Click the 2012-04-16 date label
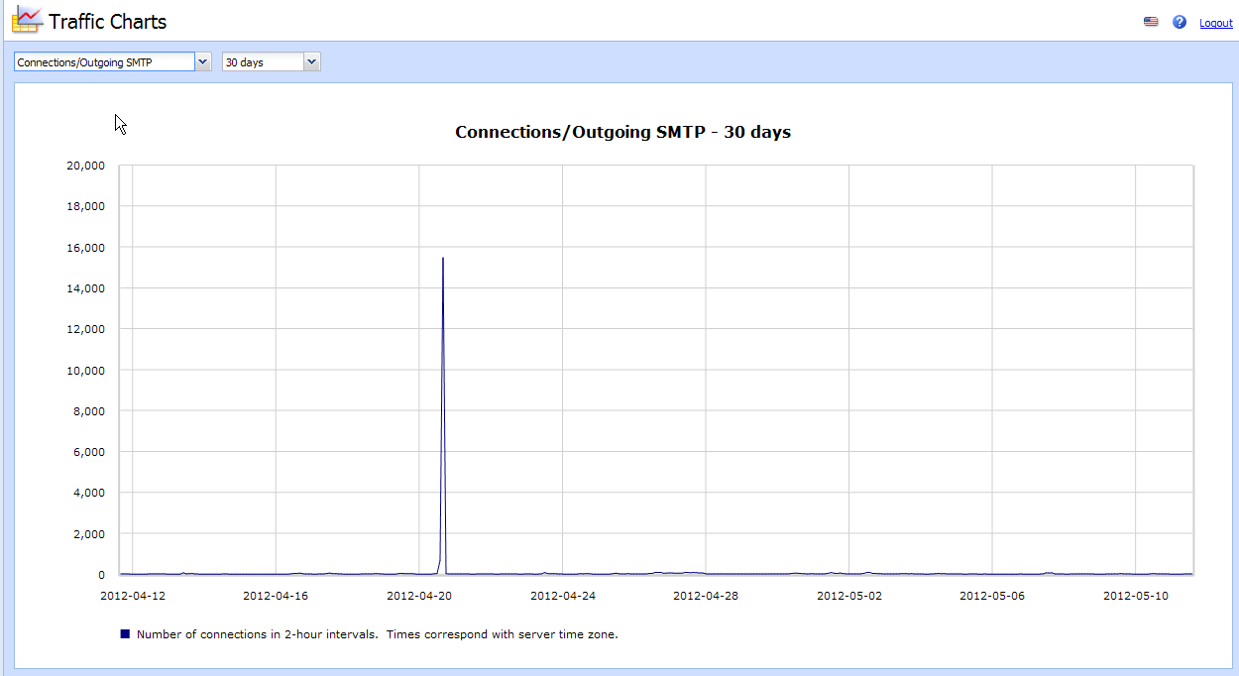The height and width of the screenshot is (676, 1239). [276, 597]
